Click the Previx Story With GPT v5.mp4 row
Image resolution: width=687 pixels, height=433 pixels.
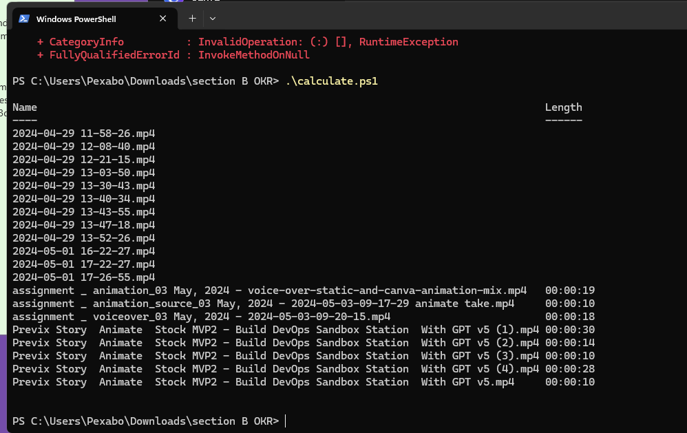pyautogui.click(x=304, y=383)
